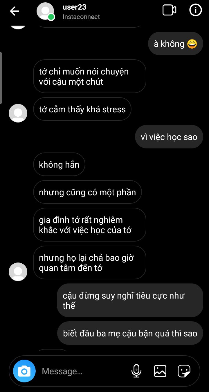
Task: Tap the microphone voice message icon
Action: tap(136, 371)
